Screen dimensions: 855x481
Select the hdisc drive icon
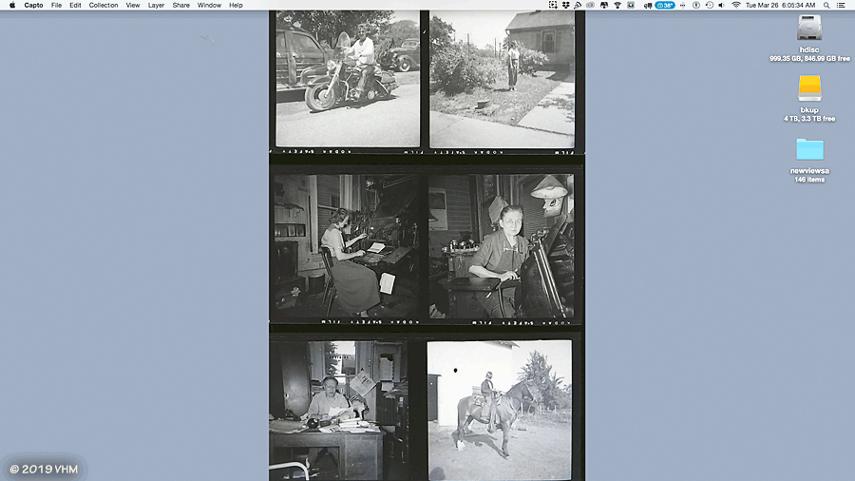coord(809,29)
